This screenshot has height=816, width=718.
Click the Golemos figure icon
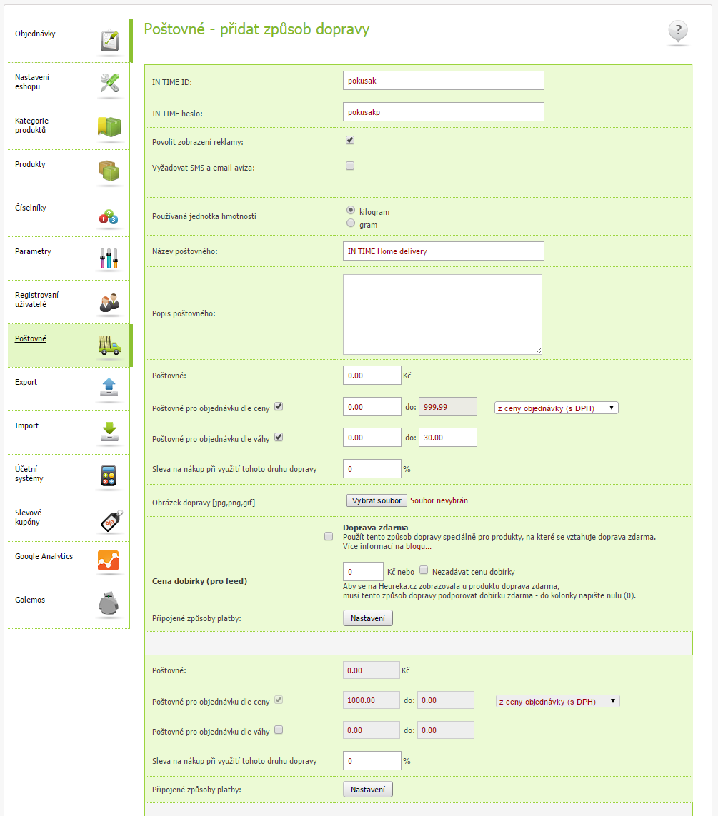tap(109, 604)
